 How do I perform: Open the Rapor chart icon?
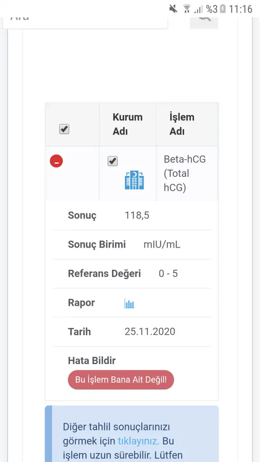point(130,303)
